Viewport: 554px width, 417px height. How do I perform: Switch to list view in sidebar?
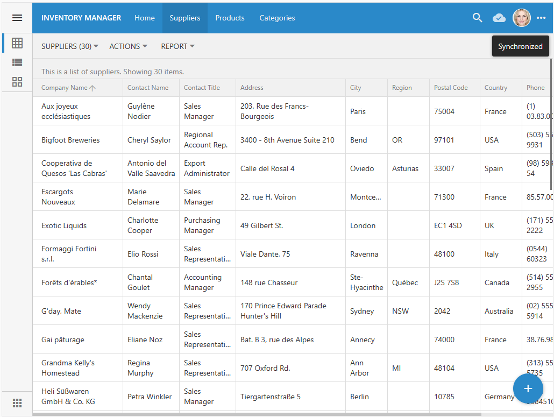[17, 62]
